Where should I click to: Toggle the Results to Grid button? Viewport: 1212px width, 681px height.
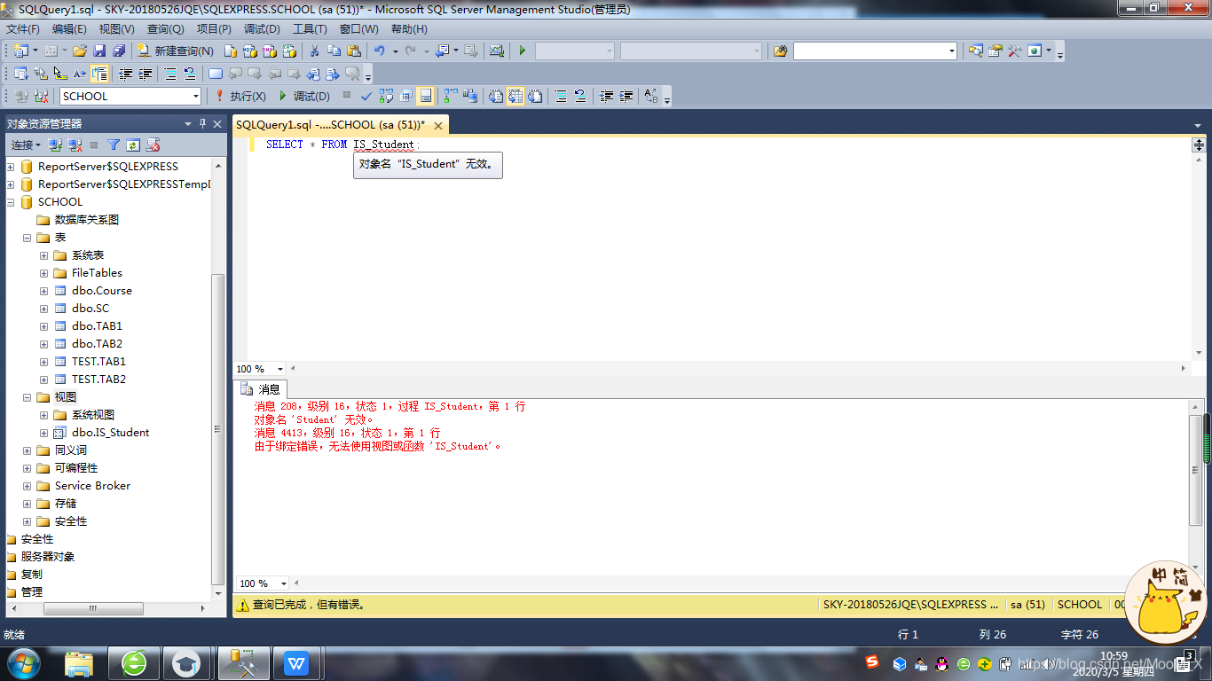pos(515,96)
